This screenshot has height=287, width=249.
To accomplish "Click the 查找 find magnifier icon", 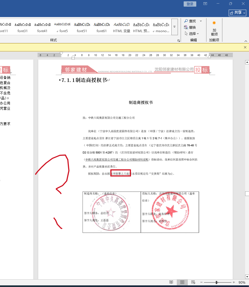I will 186,21.
